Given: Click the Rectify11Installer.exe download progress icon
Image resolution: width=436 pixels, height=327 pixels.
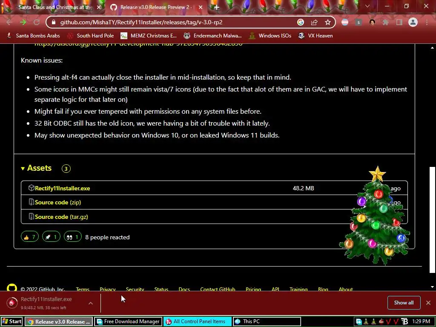Looking at the screenshot, I should click(12, 303).
